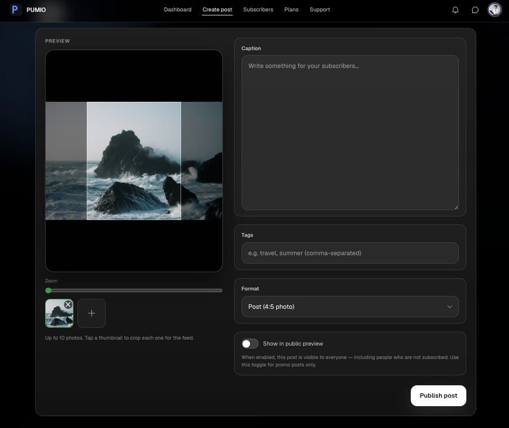509x428 pixels.
Task: Toggle Show in public preview
Action: click(x=250, y=344)
